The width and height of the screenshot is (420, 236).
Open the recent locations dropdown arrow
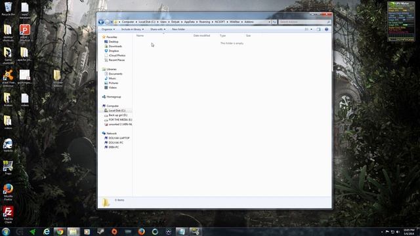[112, 22]
